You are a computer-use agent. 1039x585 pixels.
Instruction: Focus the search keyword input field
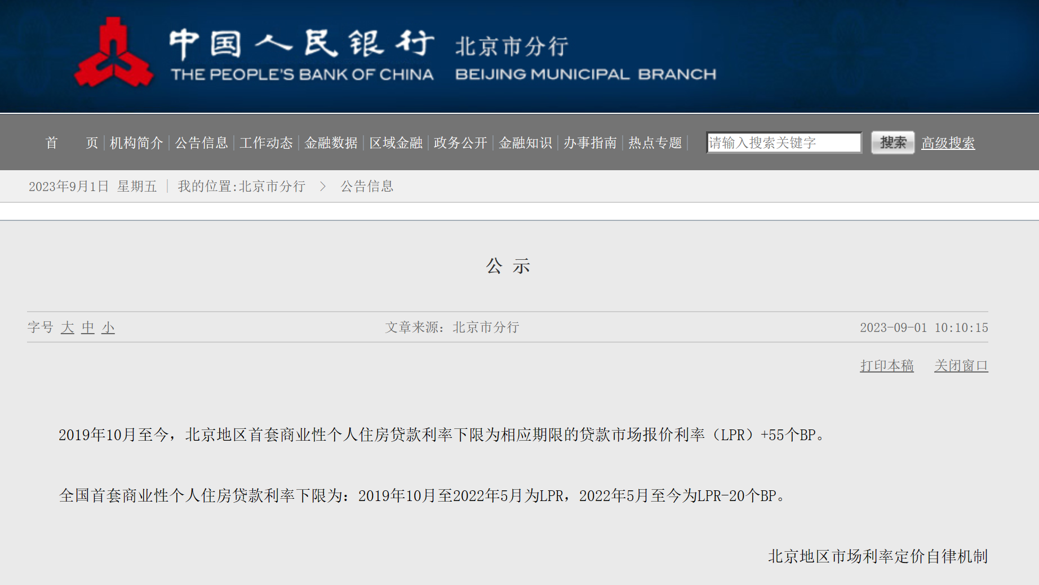click(x=784, y=143)
